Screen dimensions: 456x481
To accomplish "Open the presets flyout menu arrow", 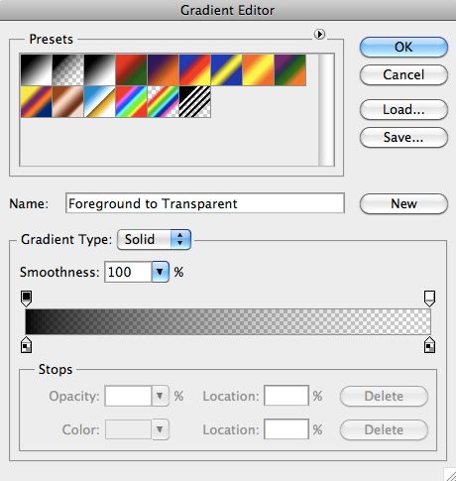I will click(x=319, y=34).
